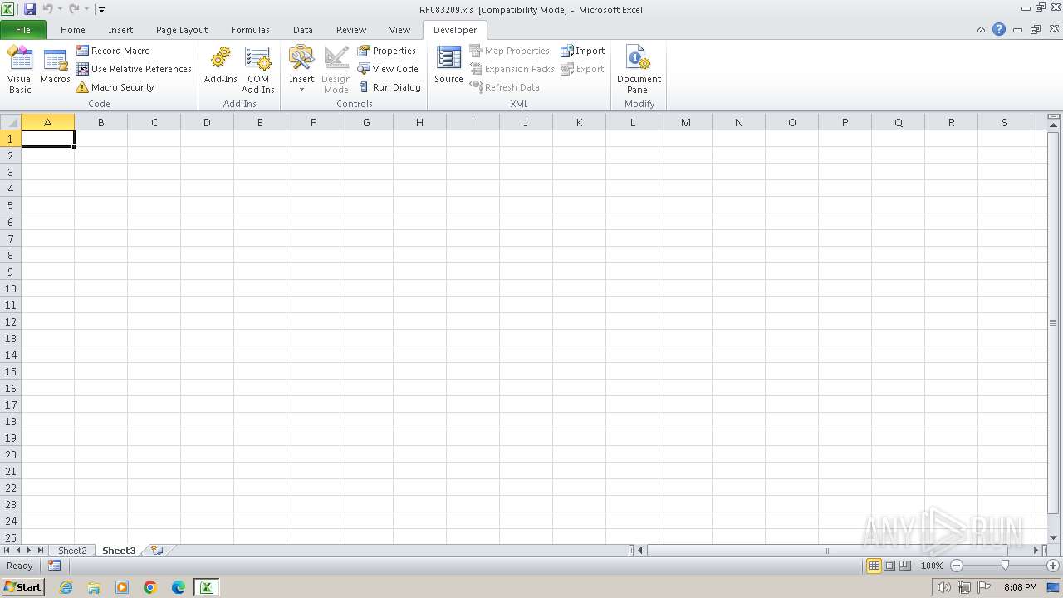Click zoom out minus button
Viewport: 1063px width, 598px height.
[x=956, y=566]
